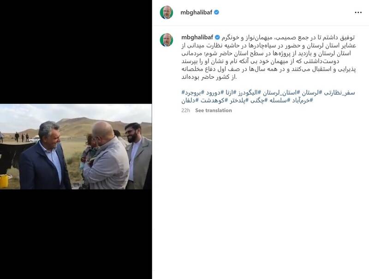Open hashtag #استان_لرستان
Screen dimensions: 369x279
[x=281, y=93]
